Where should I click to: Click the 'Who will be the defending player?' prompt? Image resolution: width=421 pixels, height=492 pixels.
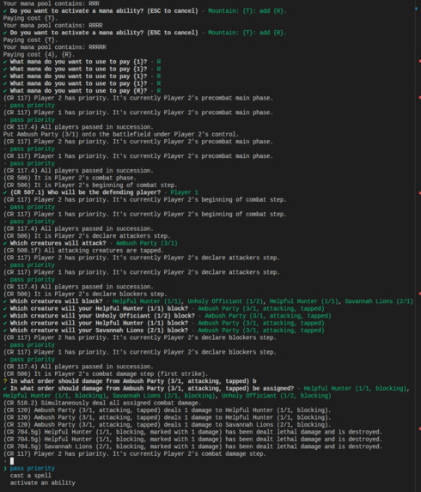[x=85, y=192]
